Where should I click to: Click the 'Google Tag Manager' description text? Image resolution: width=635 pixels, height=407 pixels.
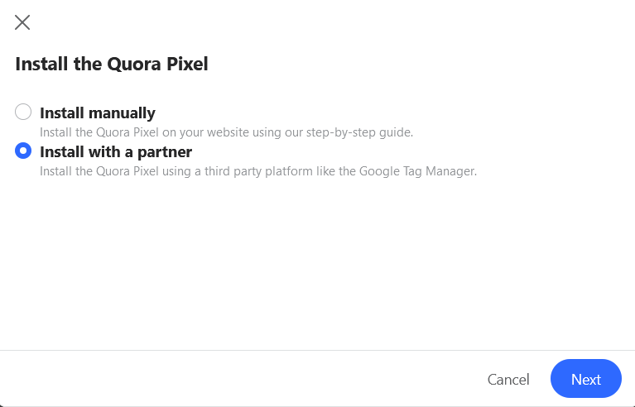418,171
